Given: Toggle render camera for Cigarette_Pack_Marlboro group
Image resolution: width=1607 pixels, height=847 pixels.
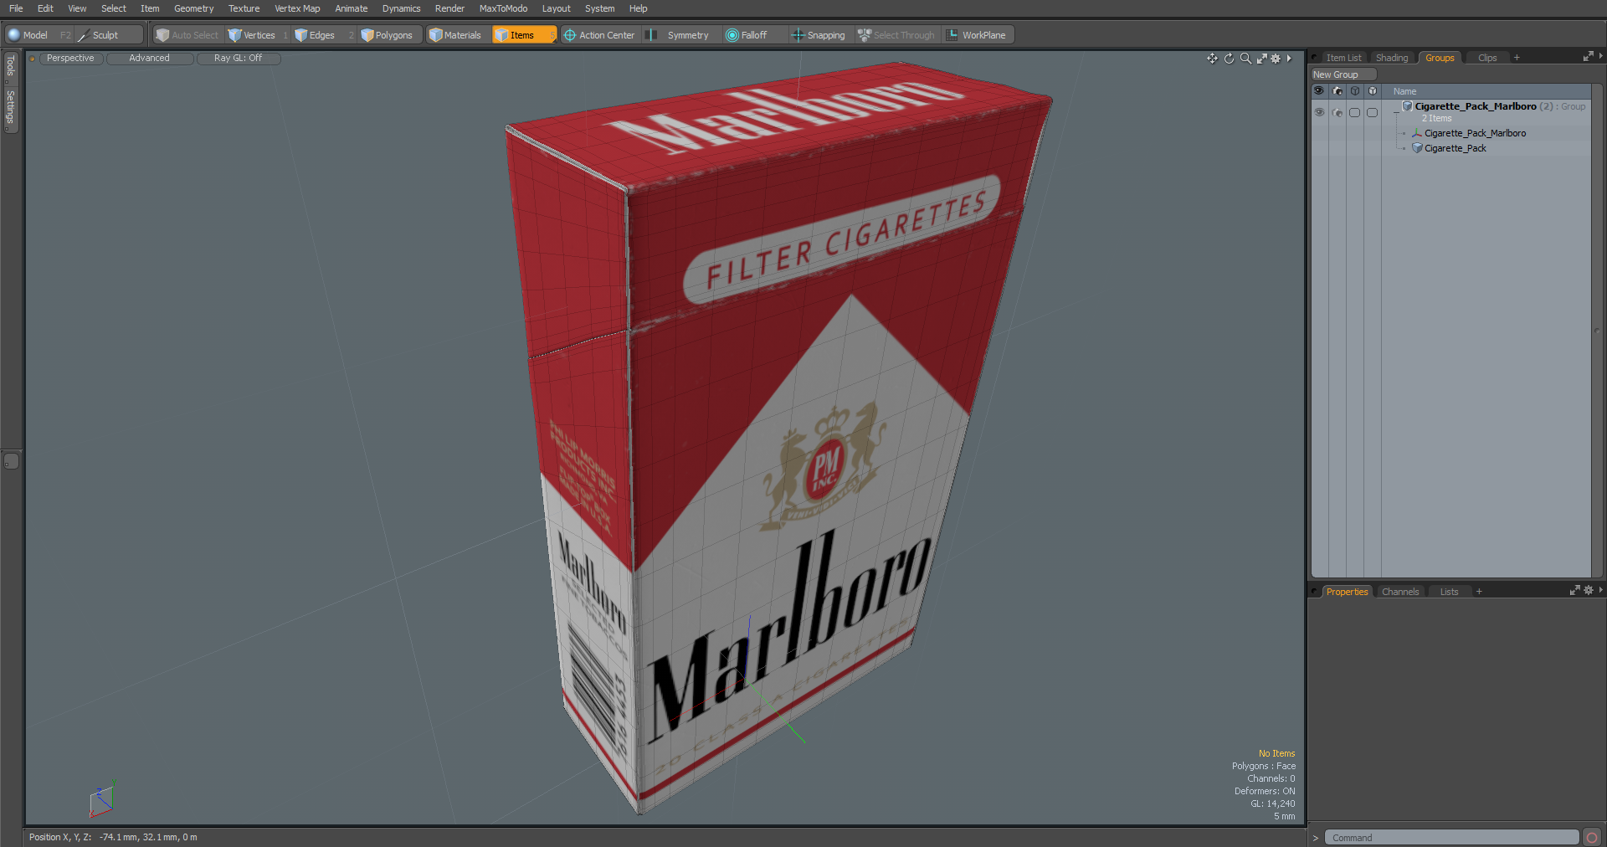Looking at the screenshot, I should [x=1337, y=112].
